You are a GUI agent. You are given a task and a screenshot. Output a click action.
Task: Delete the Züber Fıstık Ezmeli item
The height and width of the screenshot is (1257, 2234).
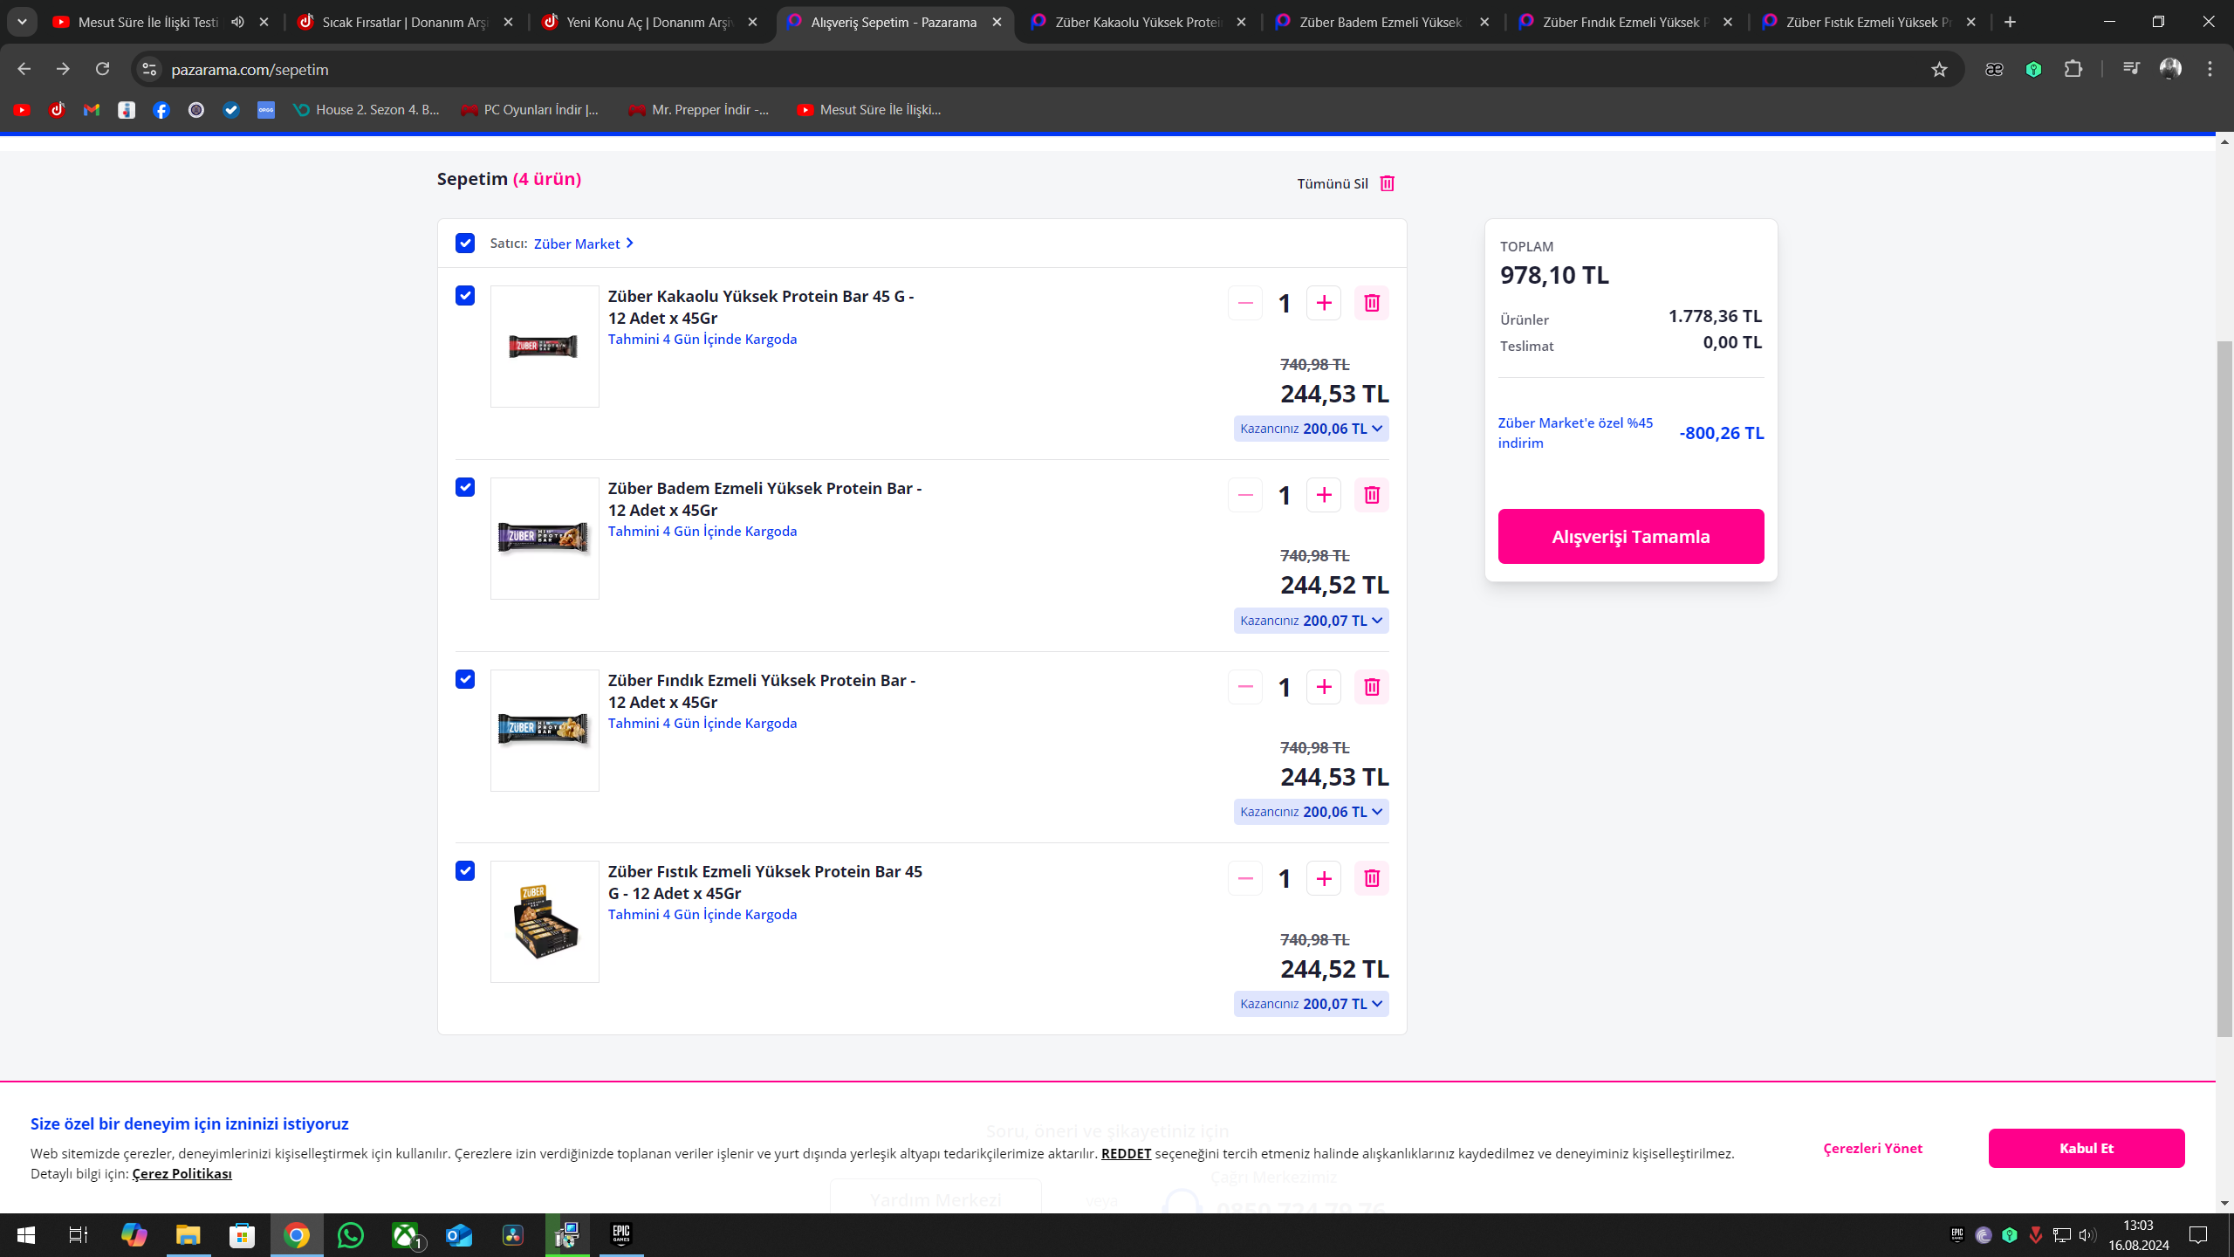coord(1371,878)
